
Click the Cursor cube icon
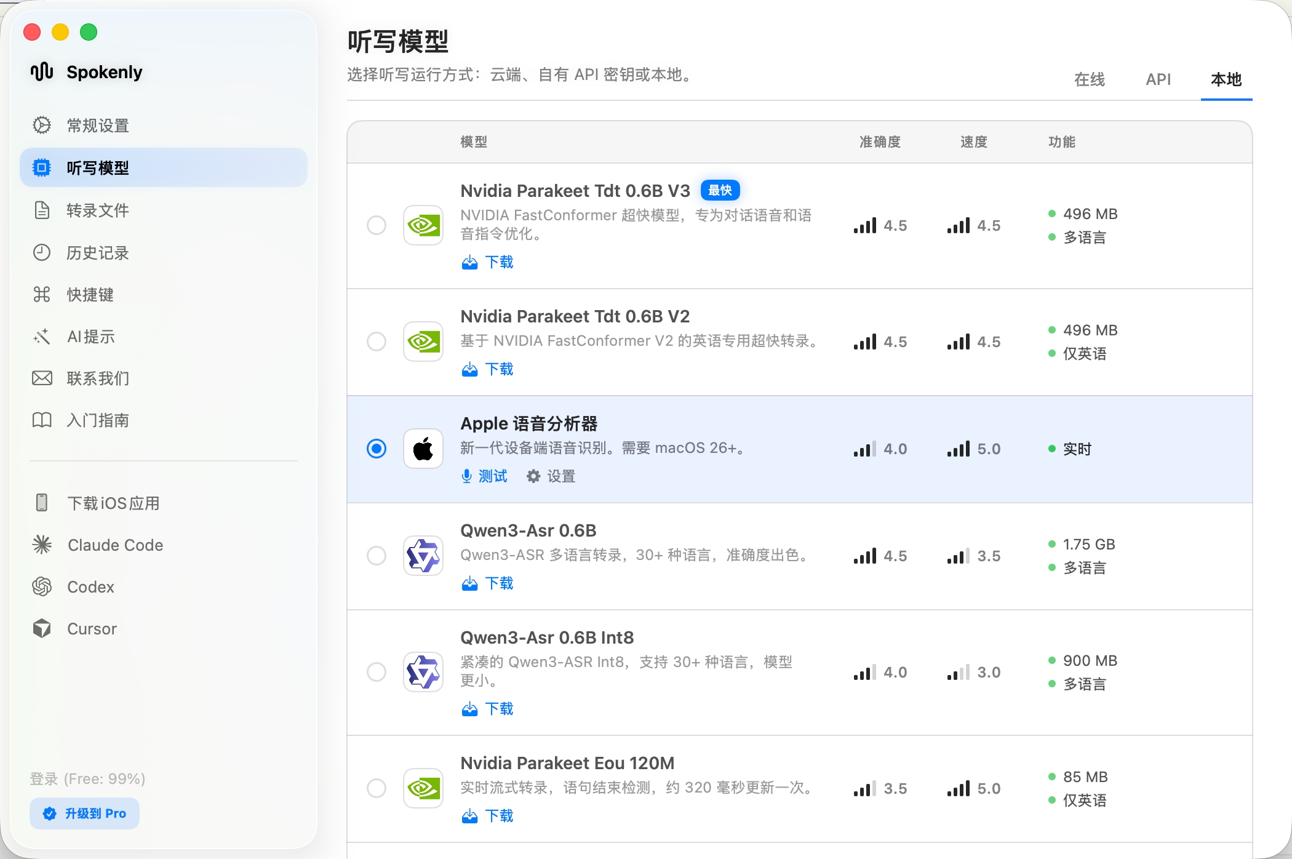[x=42, y=628]
